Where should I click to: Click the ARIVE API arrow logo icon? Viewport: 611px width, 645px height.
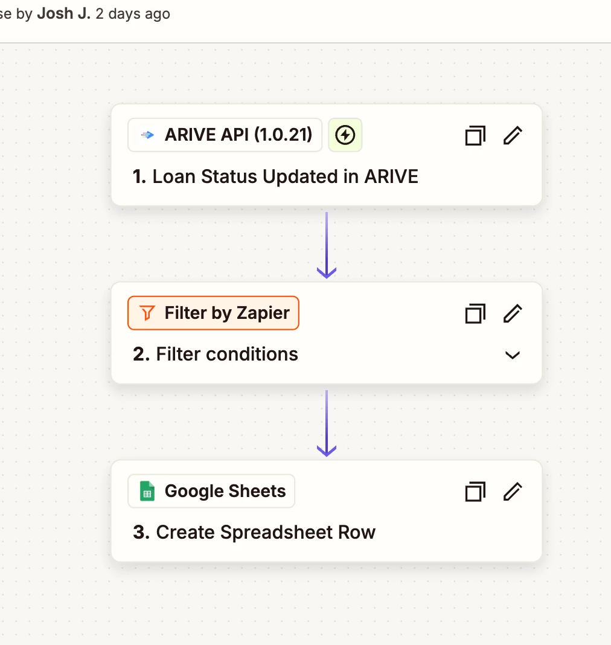point(147,135)
